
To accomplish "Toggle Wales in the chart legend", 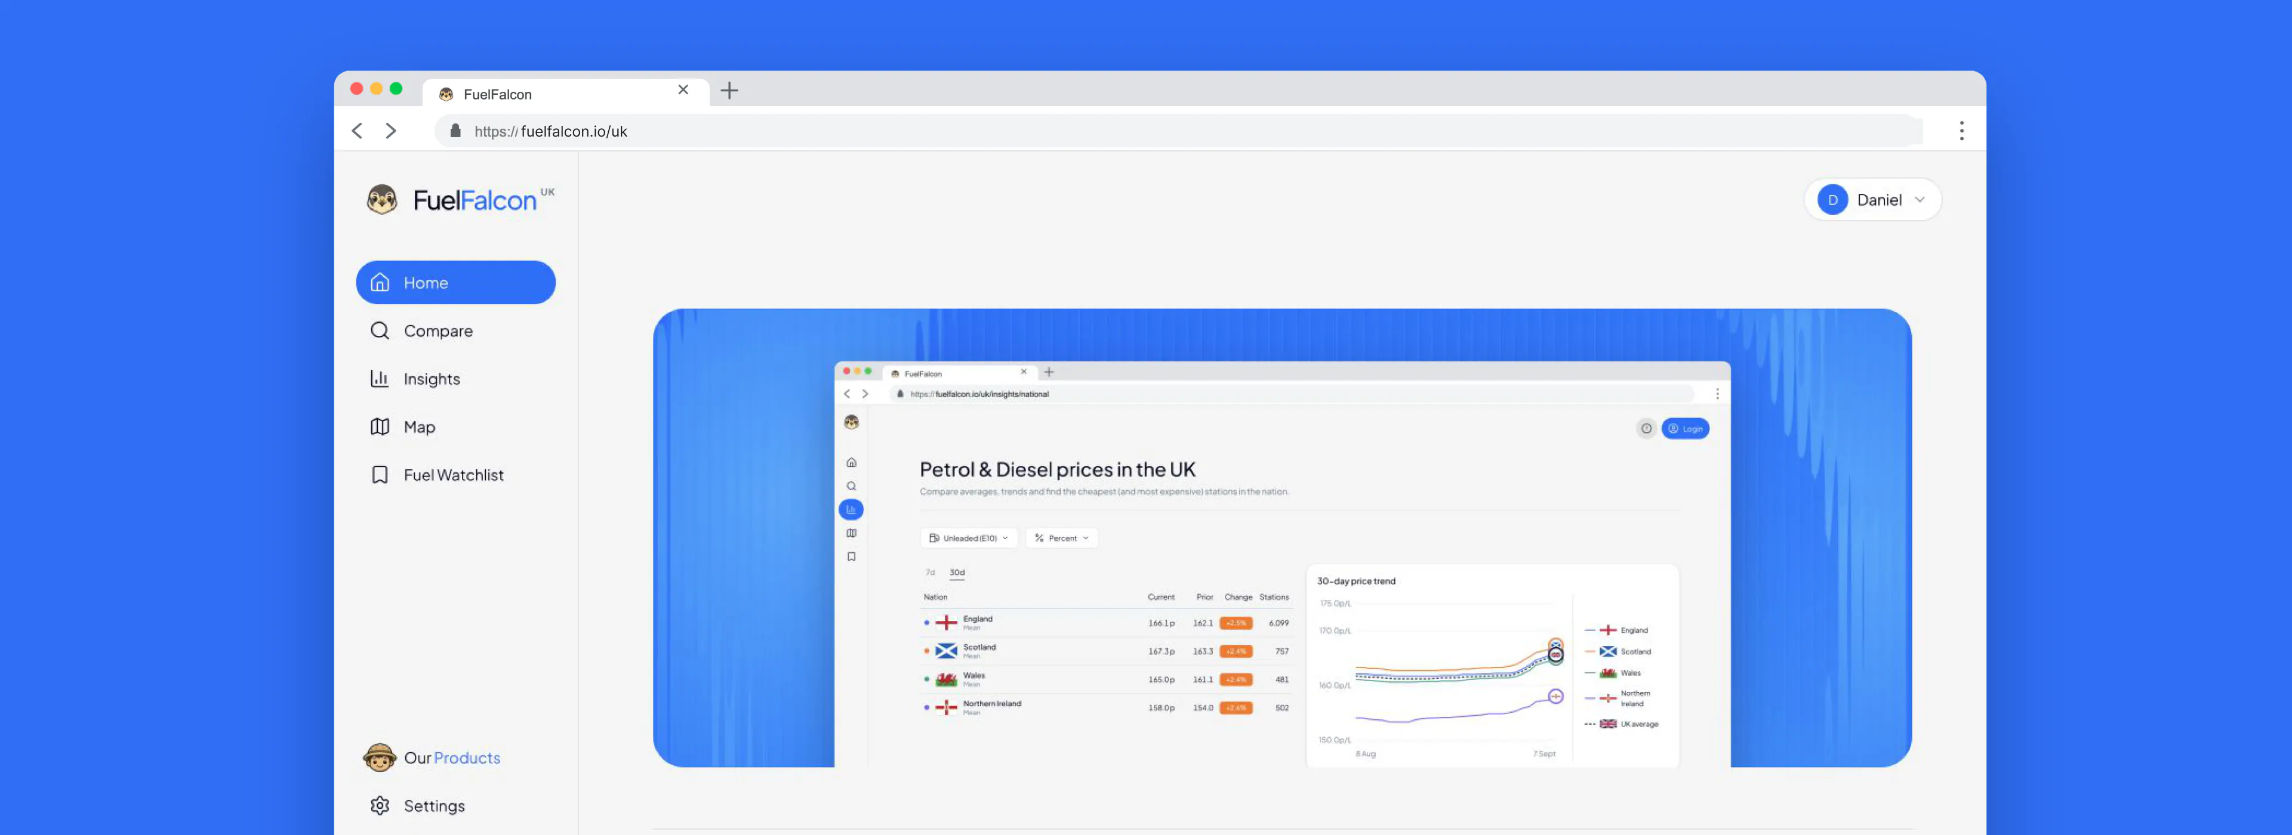I will [1613, 673].
